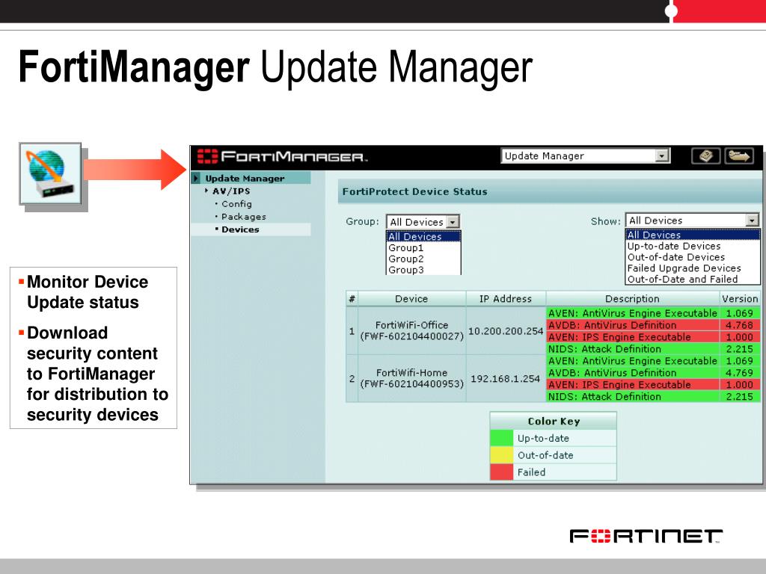
Task: Click version 4.768 cell
Action: tap(740, 325)
